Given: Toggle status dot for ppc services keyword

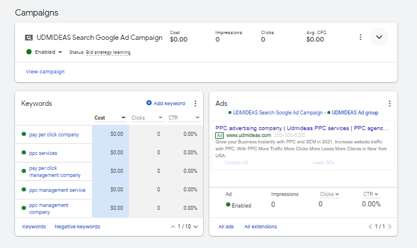Looking at the screenshot, I should pos(24,153).
